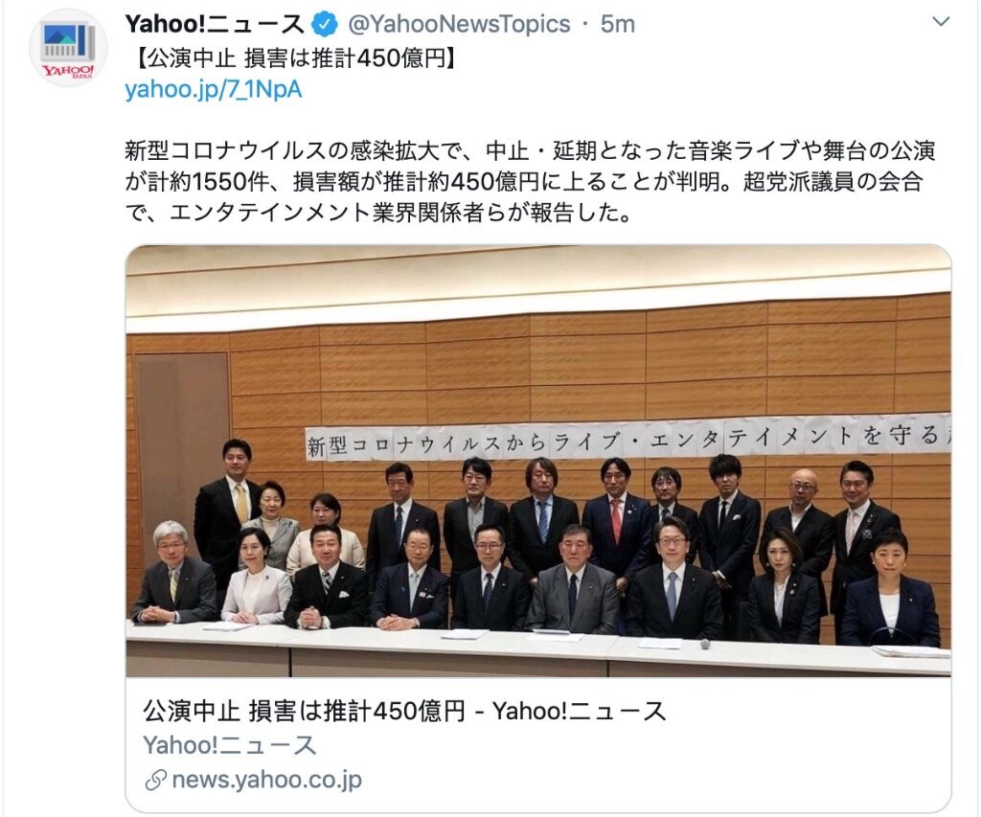Click the link chain icon beside news.yahoo.co.jp
This screenshot has height=817, width=981.
[155, 780]
